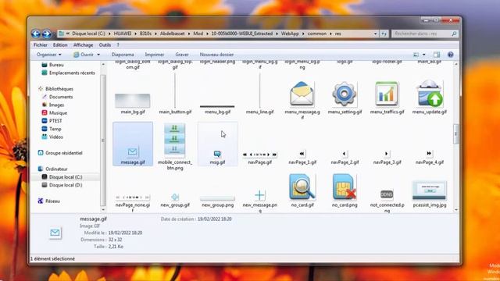Select the menu_line.gif file
The image size is (500, 281).
pyautogui.click(x=260, y=94)
